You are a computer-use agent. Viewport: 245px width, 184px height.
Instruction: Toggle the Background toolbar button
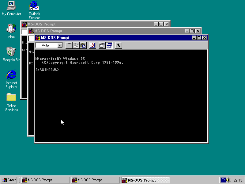tap(109, 45)
